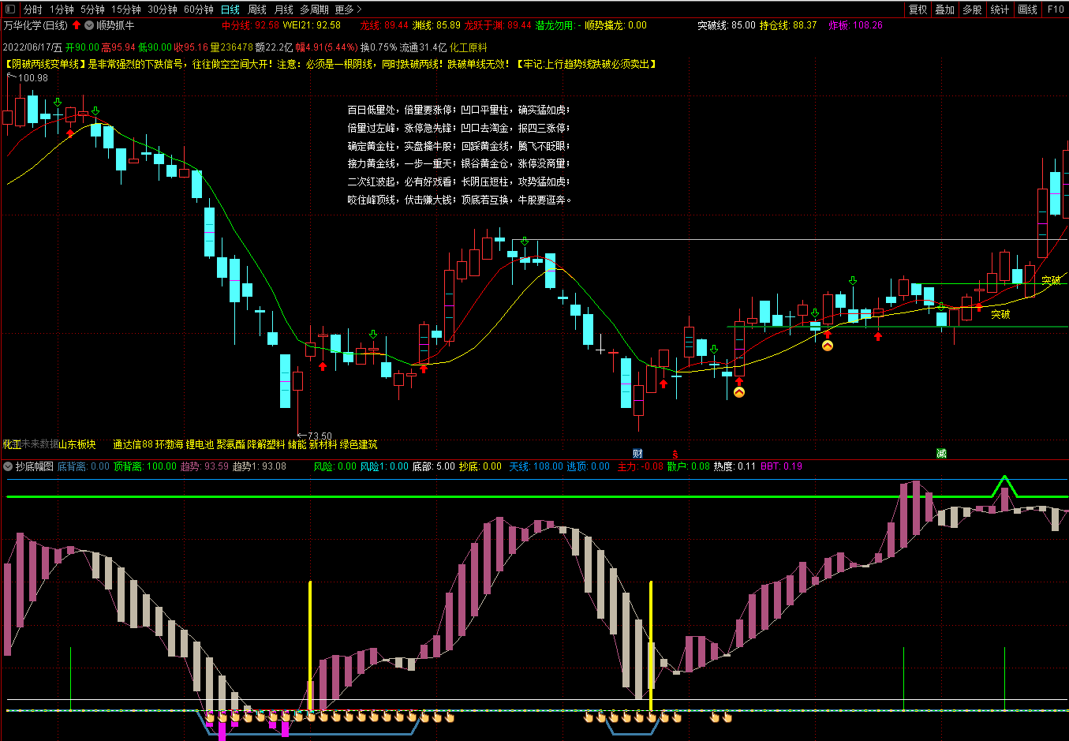Open the indicator dropdown beside 顺势抓牛
Viewport: 1069px width, 741px height.
click(x=89, y=25)
